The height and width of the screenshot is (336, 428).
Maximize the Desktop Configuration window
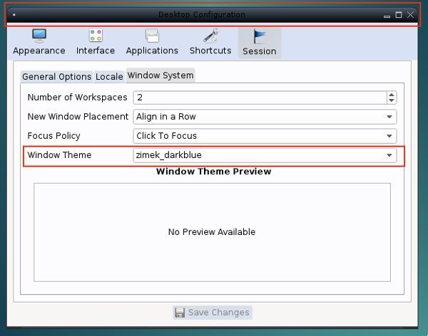click(x=399, y=15)
